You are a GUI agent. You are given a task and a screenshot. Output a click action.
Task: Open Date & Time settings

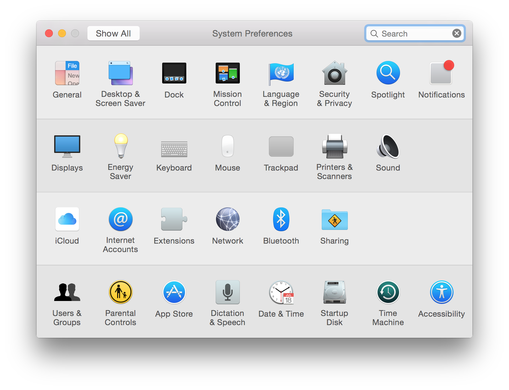281,292
